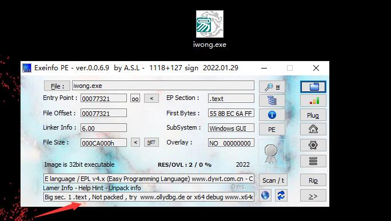391x221 pixels.
Task: Click the globe web icon
Action: coord(265,195)
